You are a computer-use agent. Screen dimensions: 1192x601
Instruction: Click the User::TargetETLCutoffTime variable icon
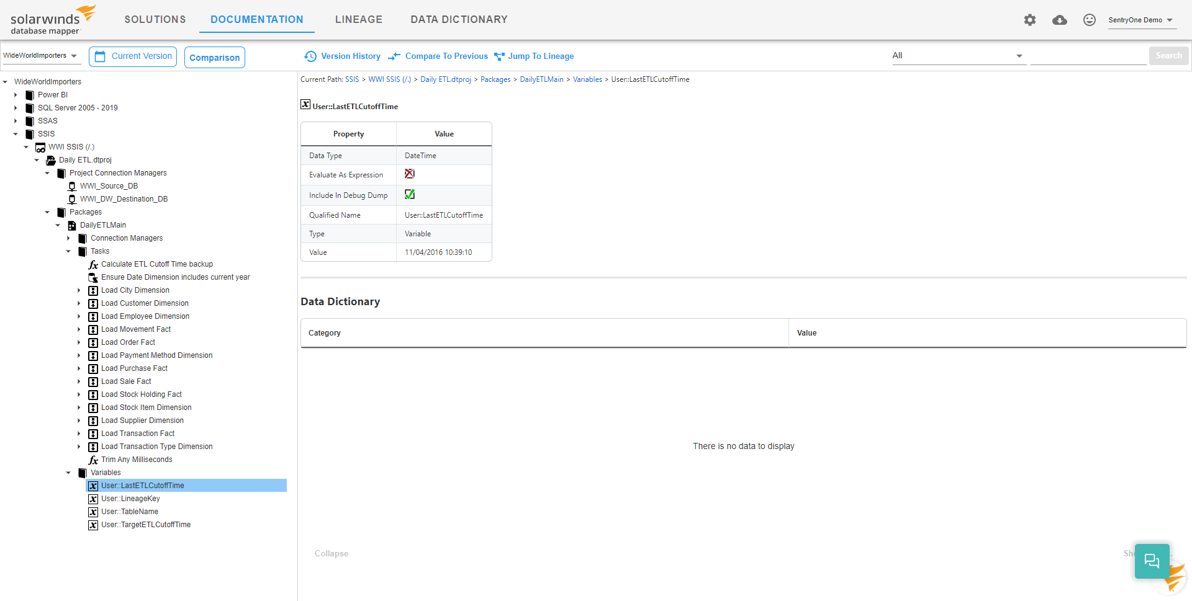tap(93, 525)
